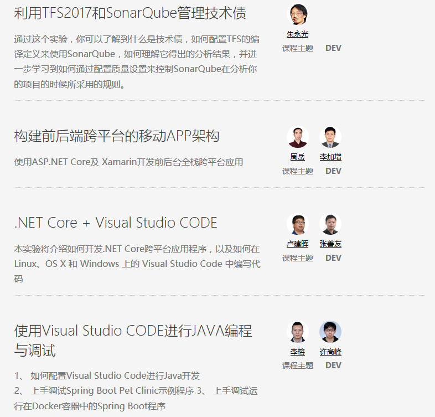Image resolution: width=435 pixels, height=417 pixels.
Task: Click description 使用ASP.NET Core及 Xamarin开发前后台全栈跨平台应用
Action: (x=128, y=162)
